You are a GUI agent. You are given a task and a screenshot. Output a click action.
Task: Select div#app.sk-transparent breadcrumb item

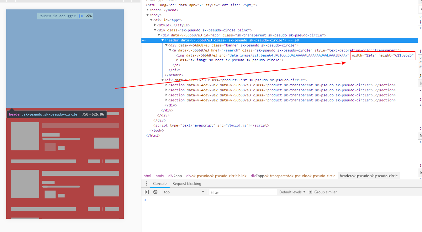click(293, 176)
